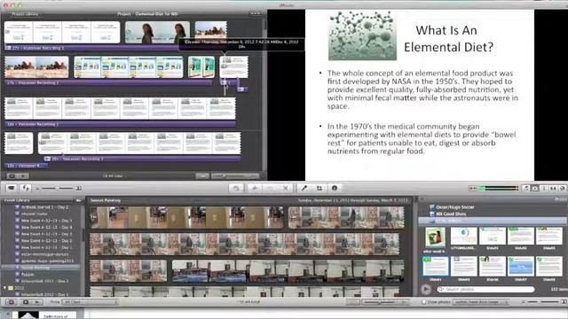Select the highlighted Sunset Painting event
The image size is (568, 319).
click(41, 268)
